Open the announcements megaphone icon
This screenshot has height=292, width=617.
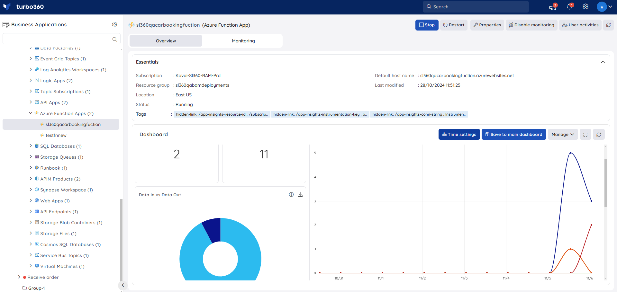(553, 7)
